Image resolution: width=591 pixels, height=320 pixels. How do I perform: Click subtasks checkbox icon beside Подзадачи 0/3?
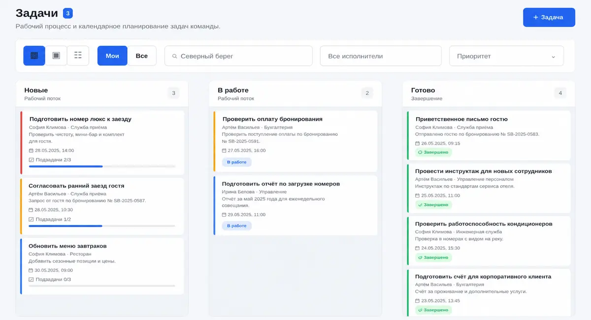tap(32, 279)
